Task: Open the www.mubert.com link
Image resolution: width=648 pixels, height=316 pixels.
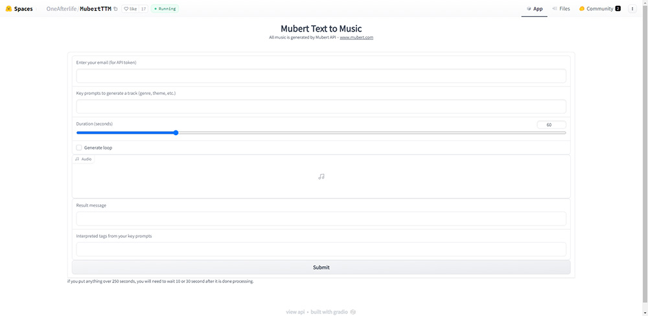Action: tap(356, 37)
